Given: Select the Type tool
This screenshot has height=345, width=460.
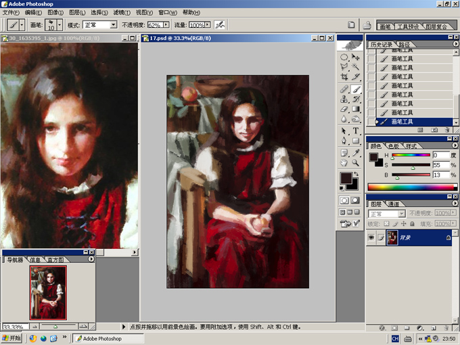Looking at the screenshot, I should click(356, 131).
